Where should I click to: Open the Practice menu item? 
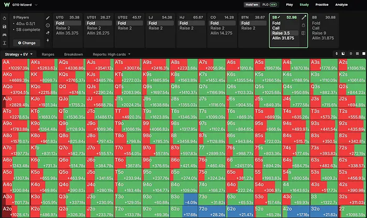[322, 5]
